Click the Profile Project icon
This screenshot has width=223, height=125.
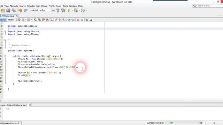point(83,10)
